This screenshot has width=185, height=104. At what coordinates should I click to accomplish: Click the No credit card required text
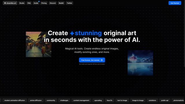(x=92, y=64)
